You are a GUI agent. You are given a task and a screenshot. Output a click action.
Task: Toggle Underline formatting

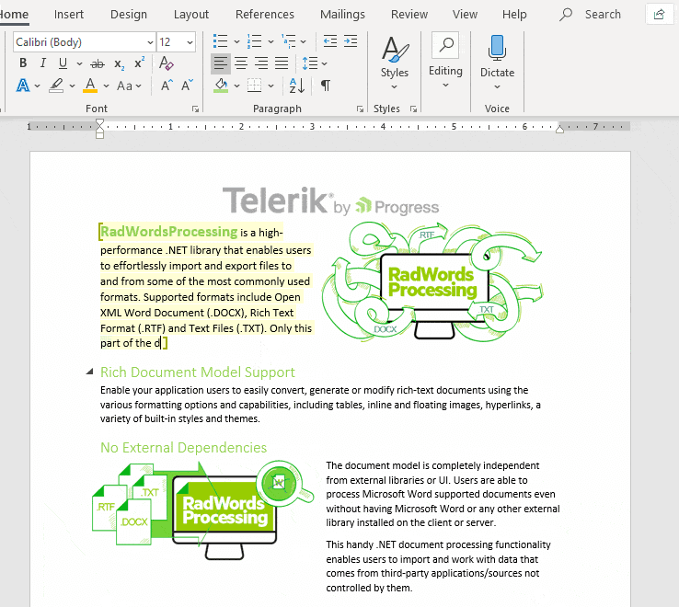click(63, 63)
